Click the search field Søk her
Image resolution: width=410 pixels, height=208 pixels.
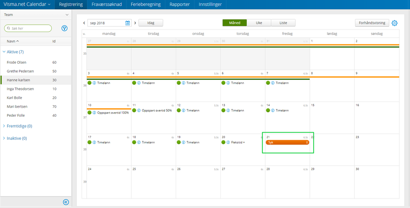click(x=28, y=28)
